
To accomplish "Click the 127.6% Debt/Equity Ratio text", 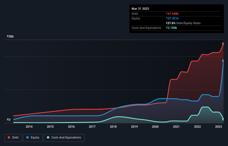I will click(x=183, y=23).
